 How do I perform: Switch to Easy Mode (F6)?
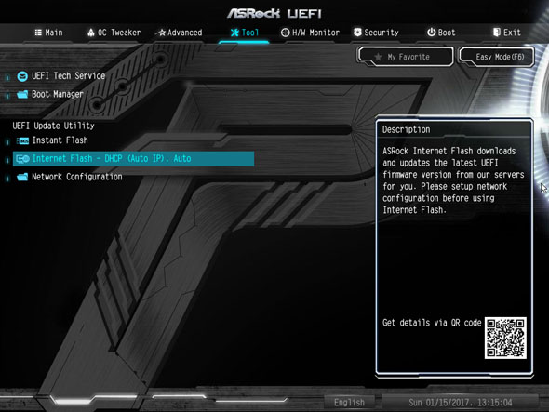click(497, 57)
